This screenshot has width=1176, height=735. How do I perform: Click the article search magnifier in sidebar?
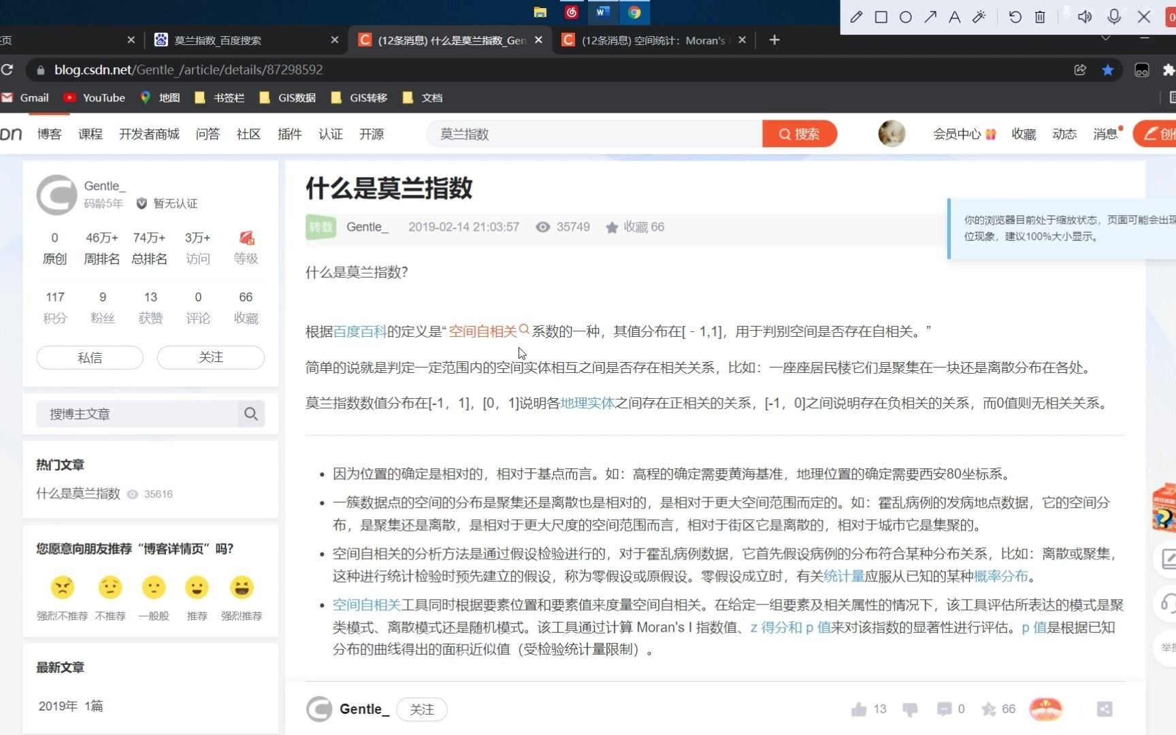[x=250, y=414]
